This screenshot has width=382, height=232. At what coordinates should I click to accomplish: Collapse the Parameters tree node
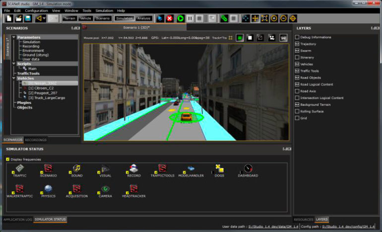click(x=13, y=37)
